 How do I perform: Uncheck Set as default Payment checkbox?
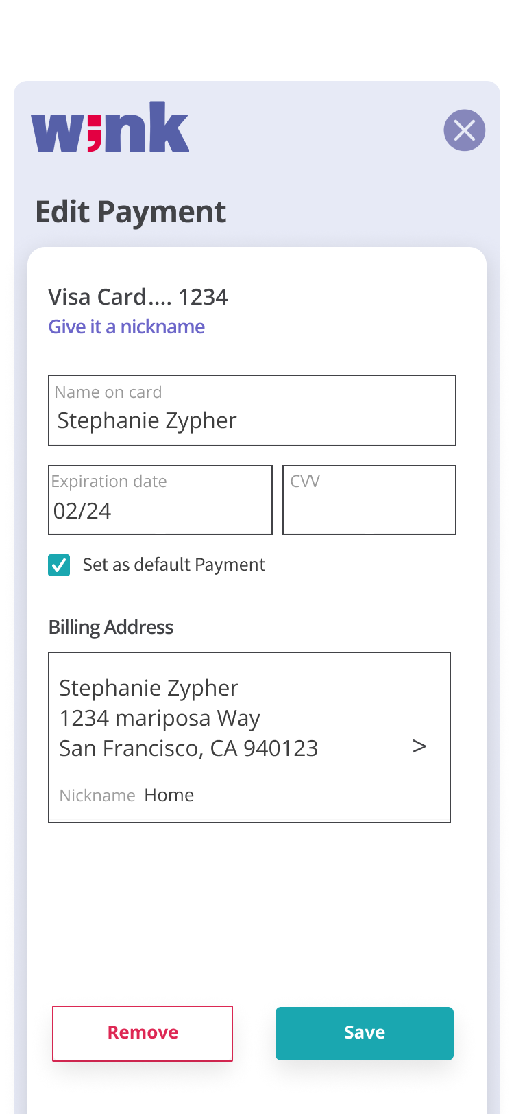click(x=59, y=565)
